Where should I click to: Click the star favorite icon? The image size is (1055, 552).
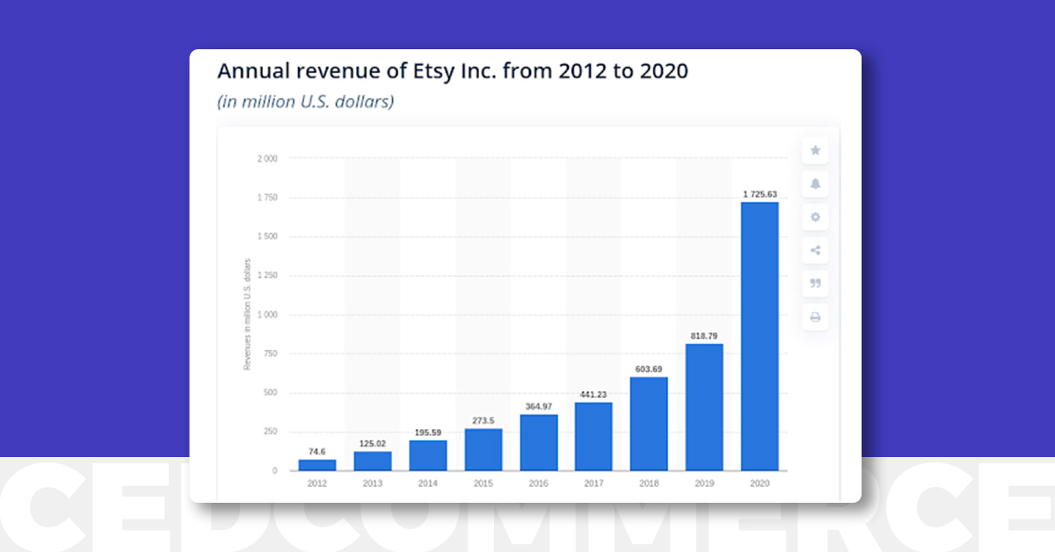point(815,151)
